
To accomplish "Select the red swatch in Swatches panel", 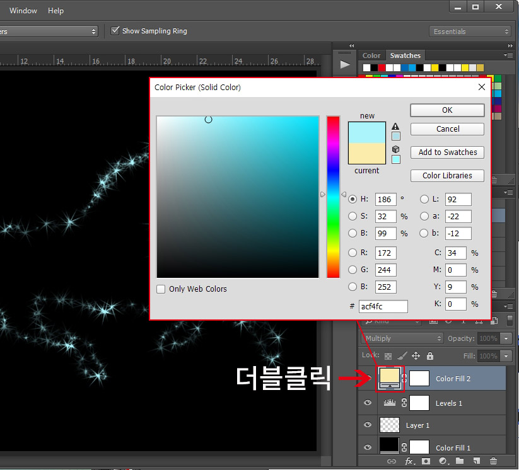I will tap(382, 68).
